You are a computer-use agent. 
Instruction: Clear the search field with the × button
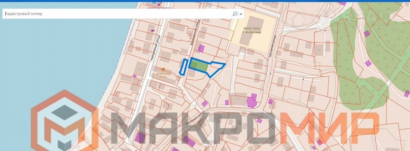[x=241, y=14]
